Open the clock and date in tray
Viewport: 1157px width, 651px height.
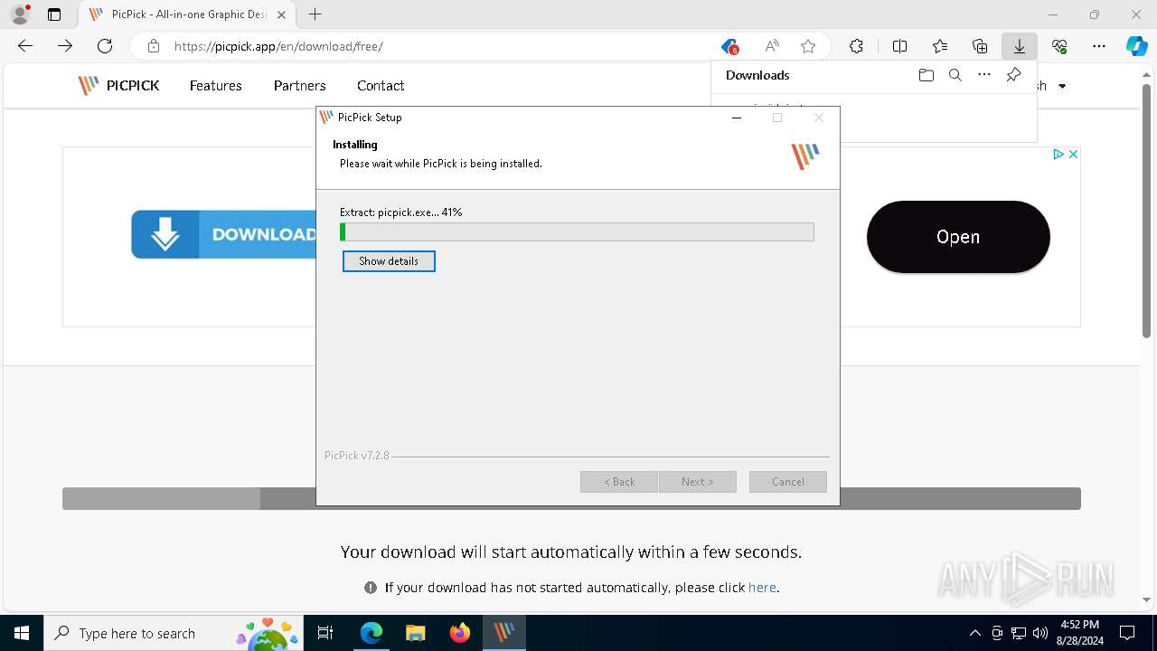(1079, 633)
